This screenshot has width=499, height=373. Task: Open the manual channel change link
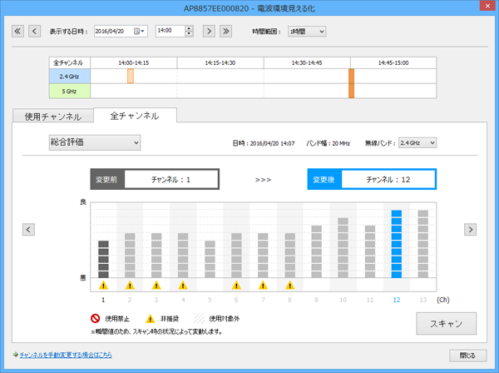(x=65, y=356)
